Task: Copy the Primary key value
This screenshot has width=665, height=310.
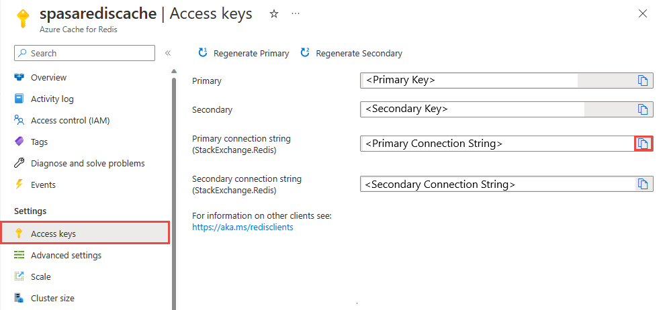Action: click(x=643, y=81)
